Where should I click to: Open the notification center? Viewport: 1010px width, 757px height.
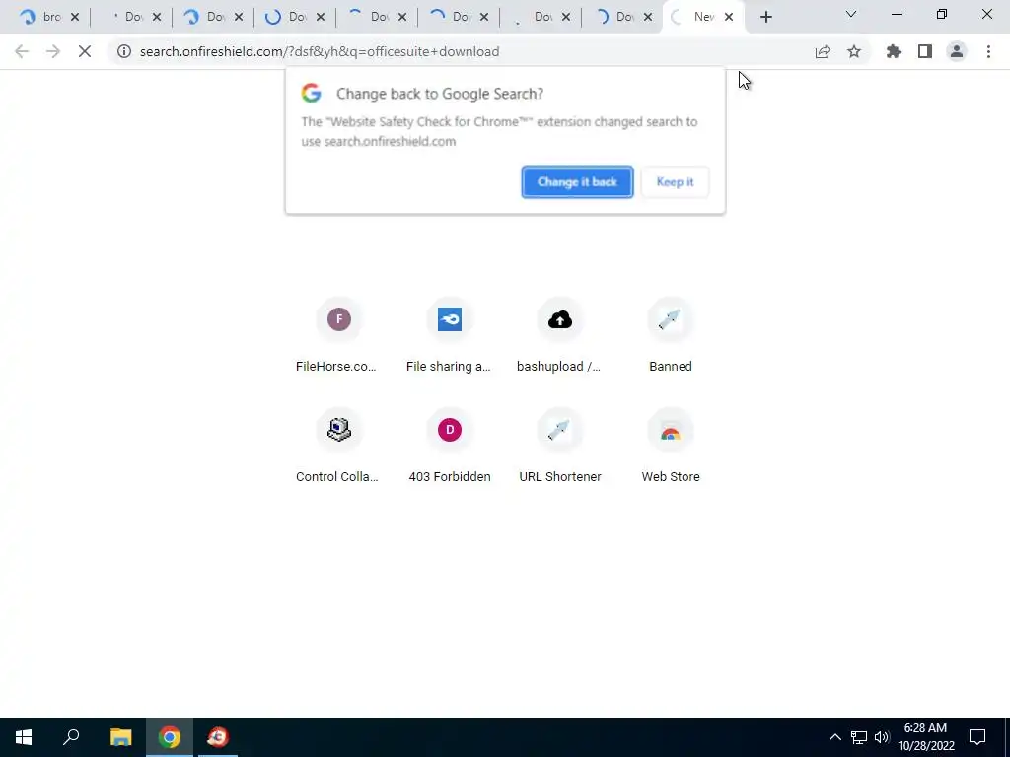click(977, 737)
